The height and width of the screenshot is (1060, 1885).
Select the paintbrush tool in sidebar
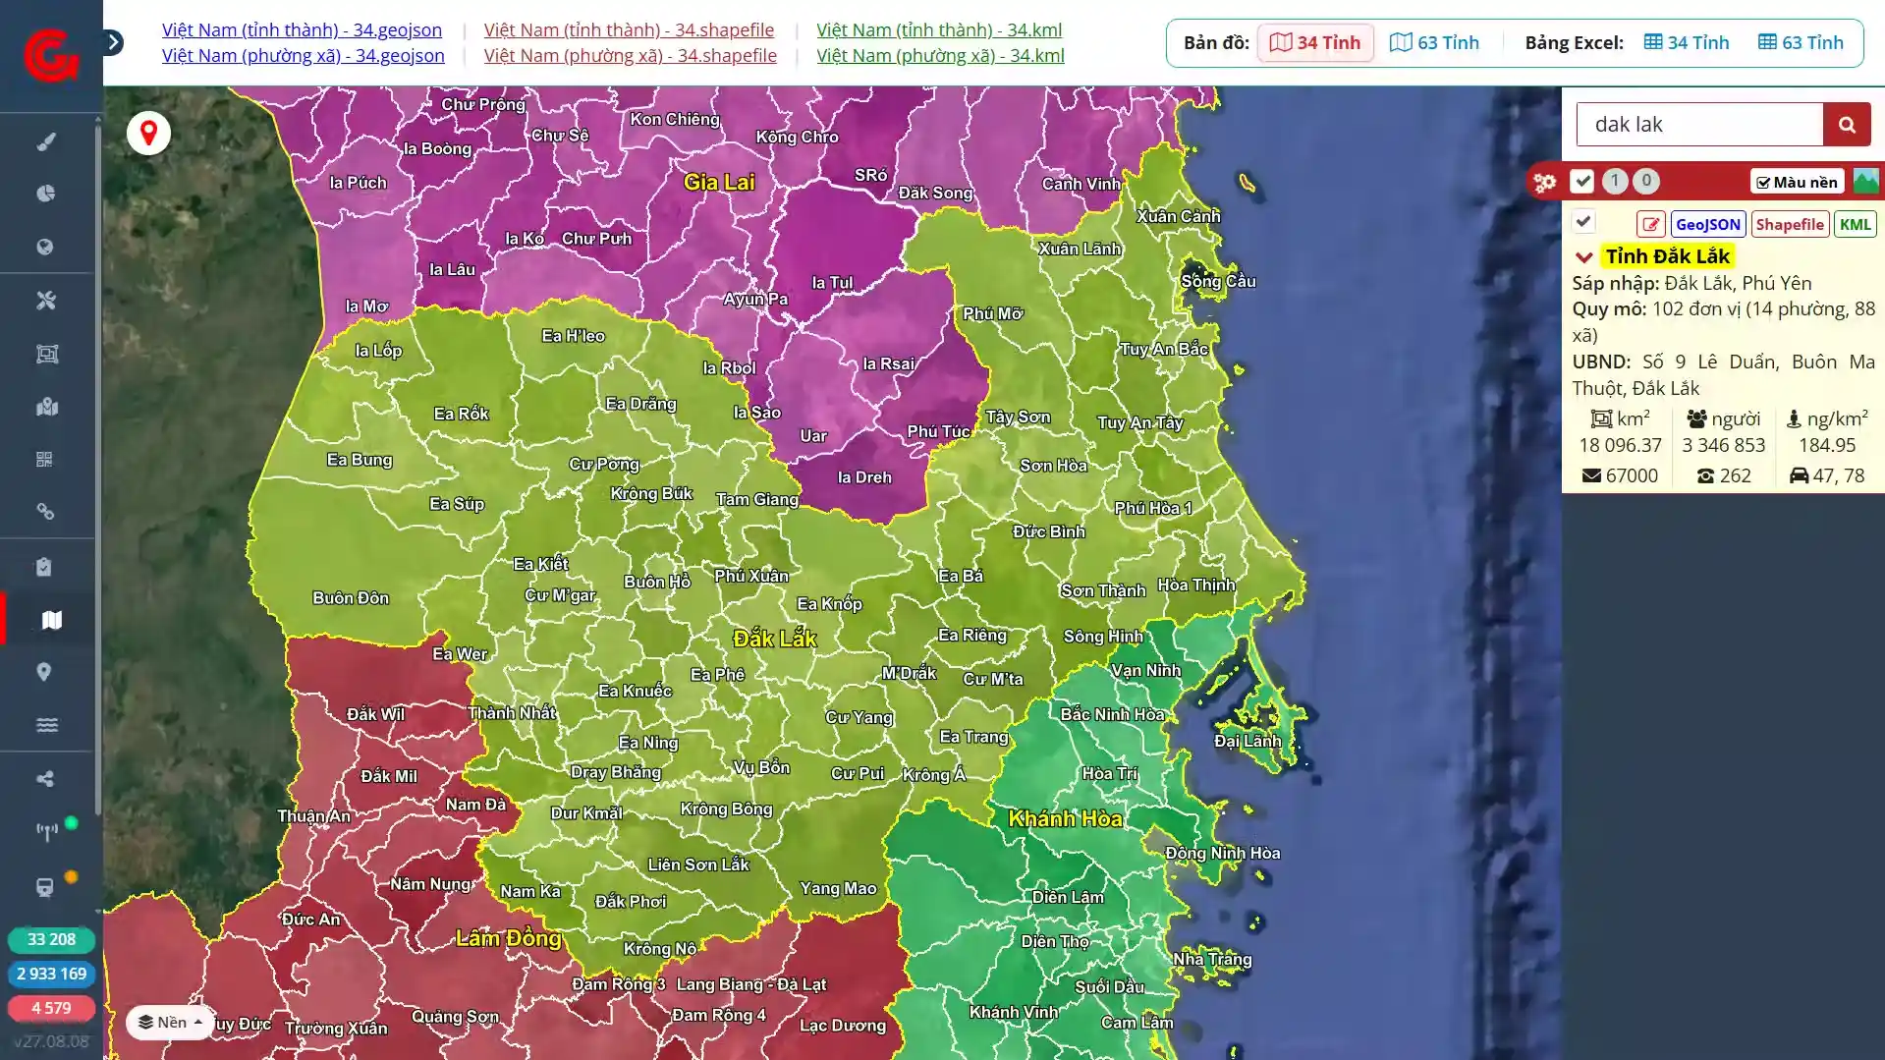46,142
